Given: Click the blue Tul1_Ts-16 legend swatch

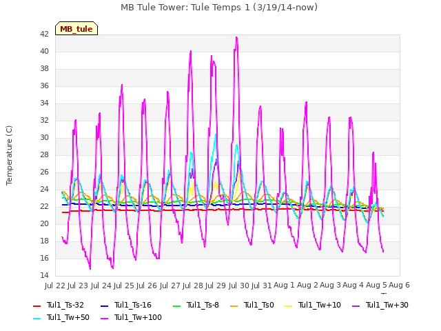Looking at the screenshot, I should click(104, 306).
